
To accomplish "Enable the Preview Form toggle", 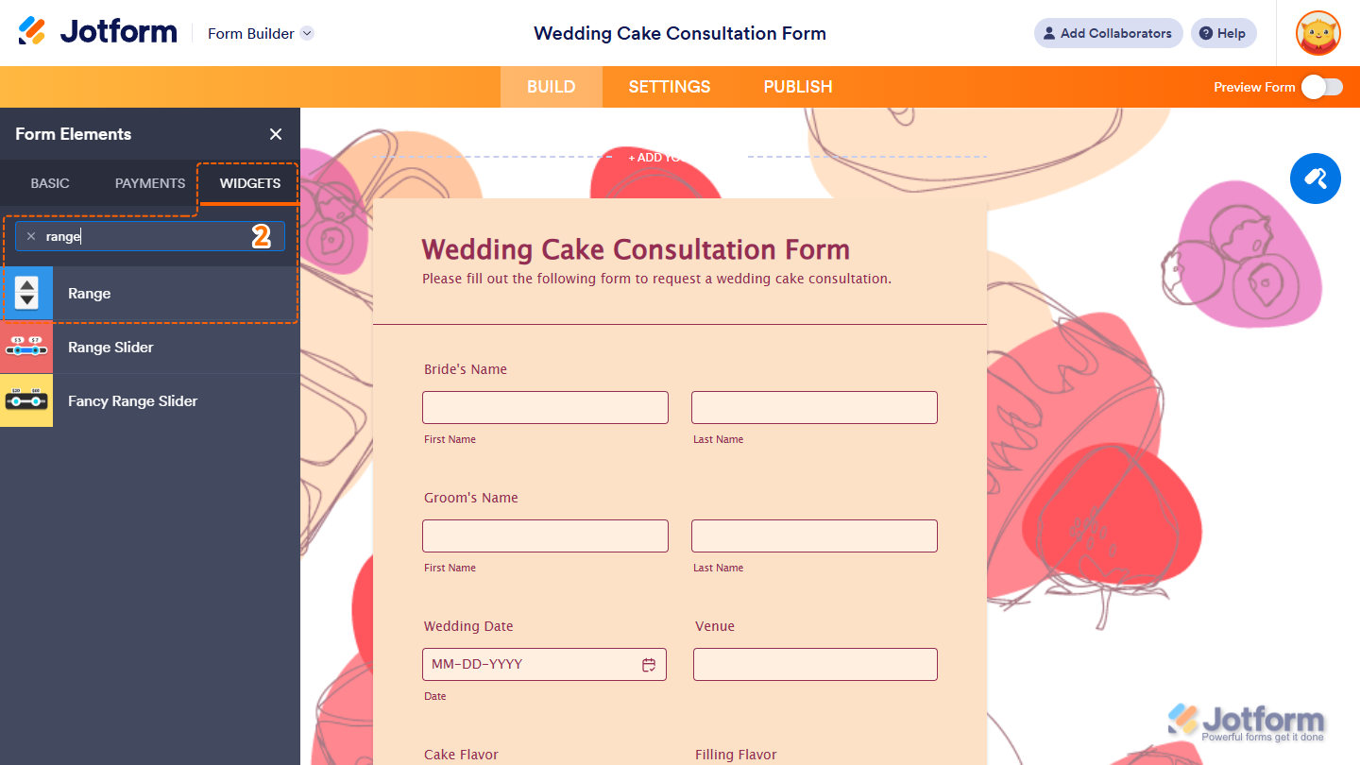I will coord(1322,86).
